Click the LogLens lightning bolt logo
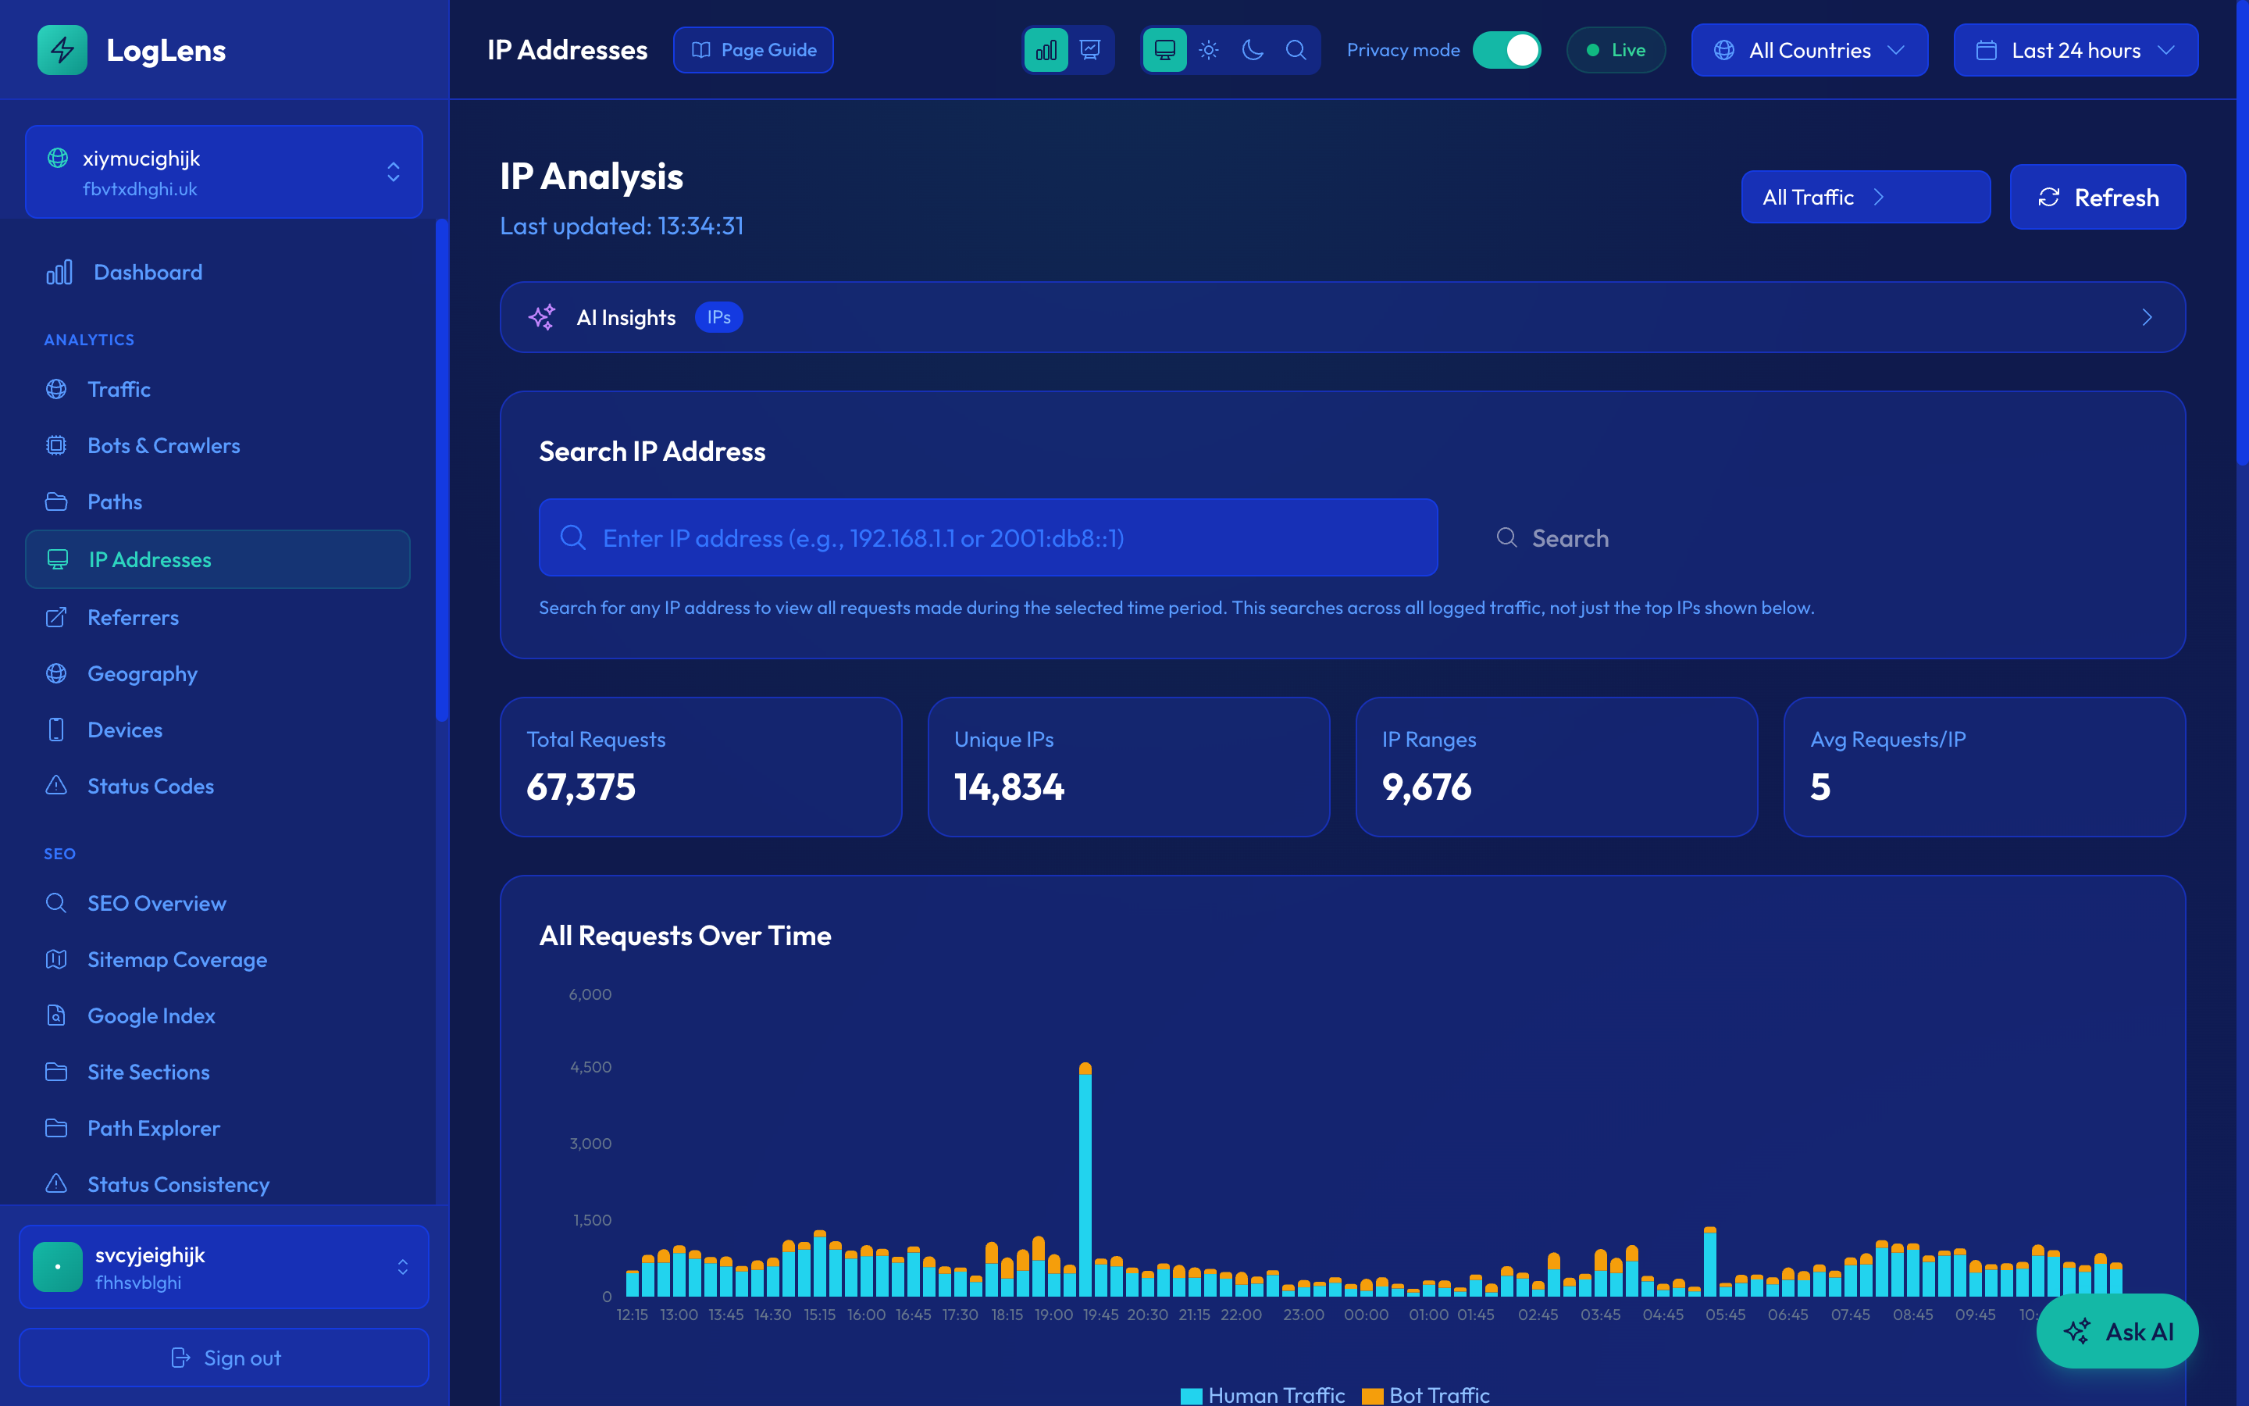 [x=62, y=50]
